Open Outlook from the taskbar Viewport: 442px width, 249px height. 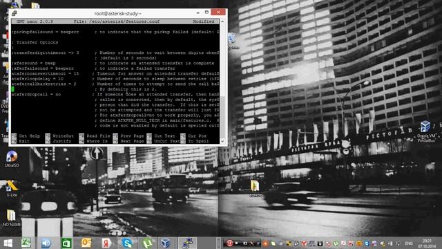(x=86, y=243)
